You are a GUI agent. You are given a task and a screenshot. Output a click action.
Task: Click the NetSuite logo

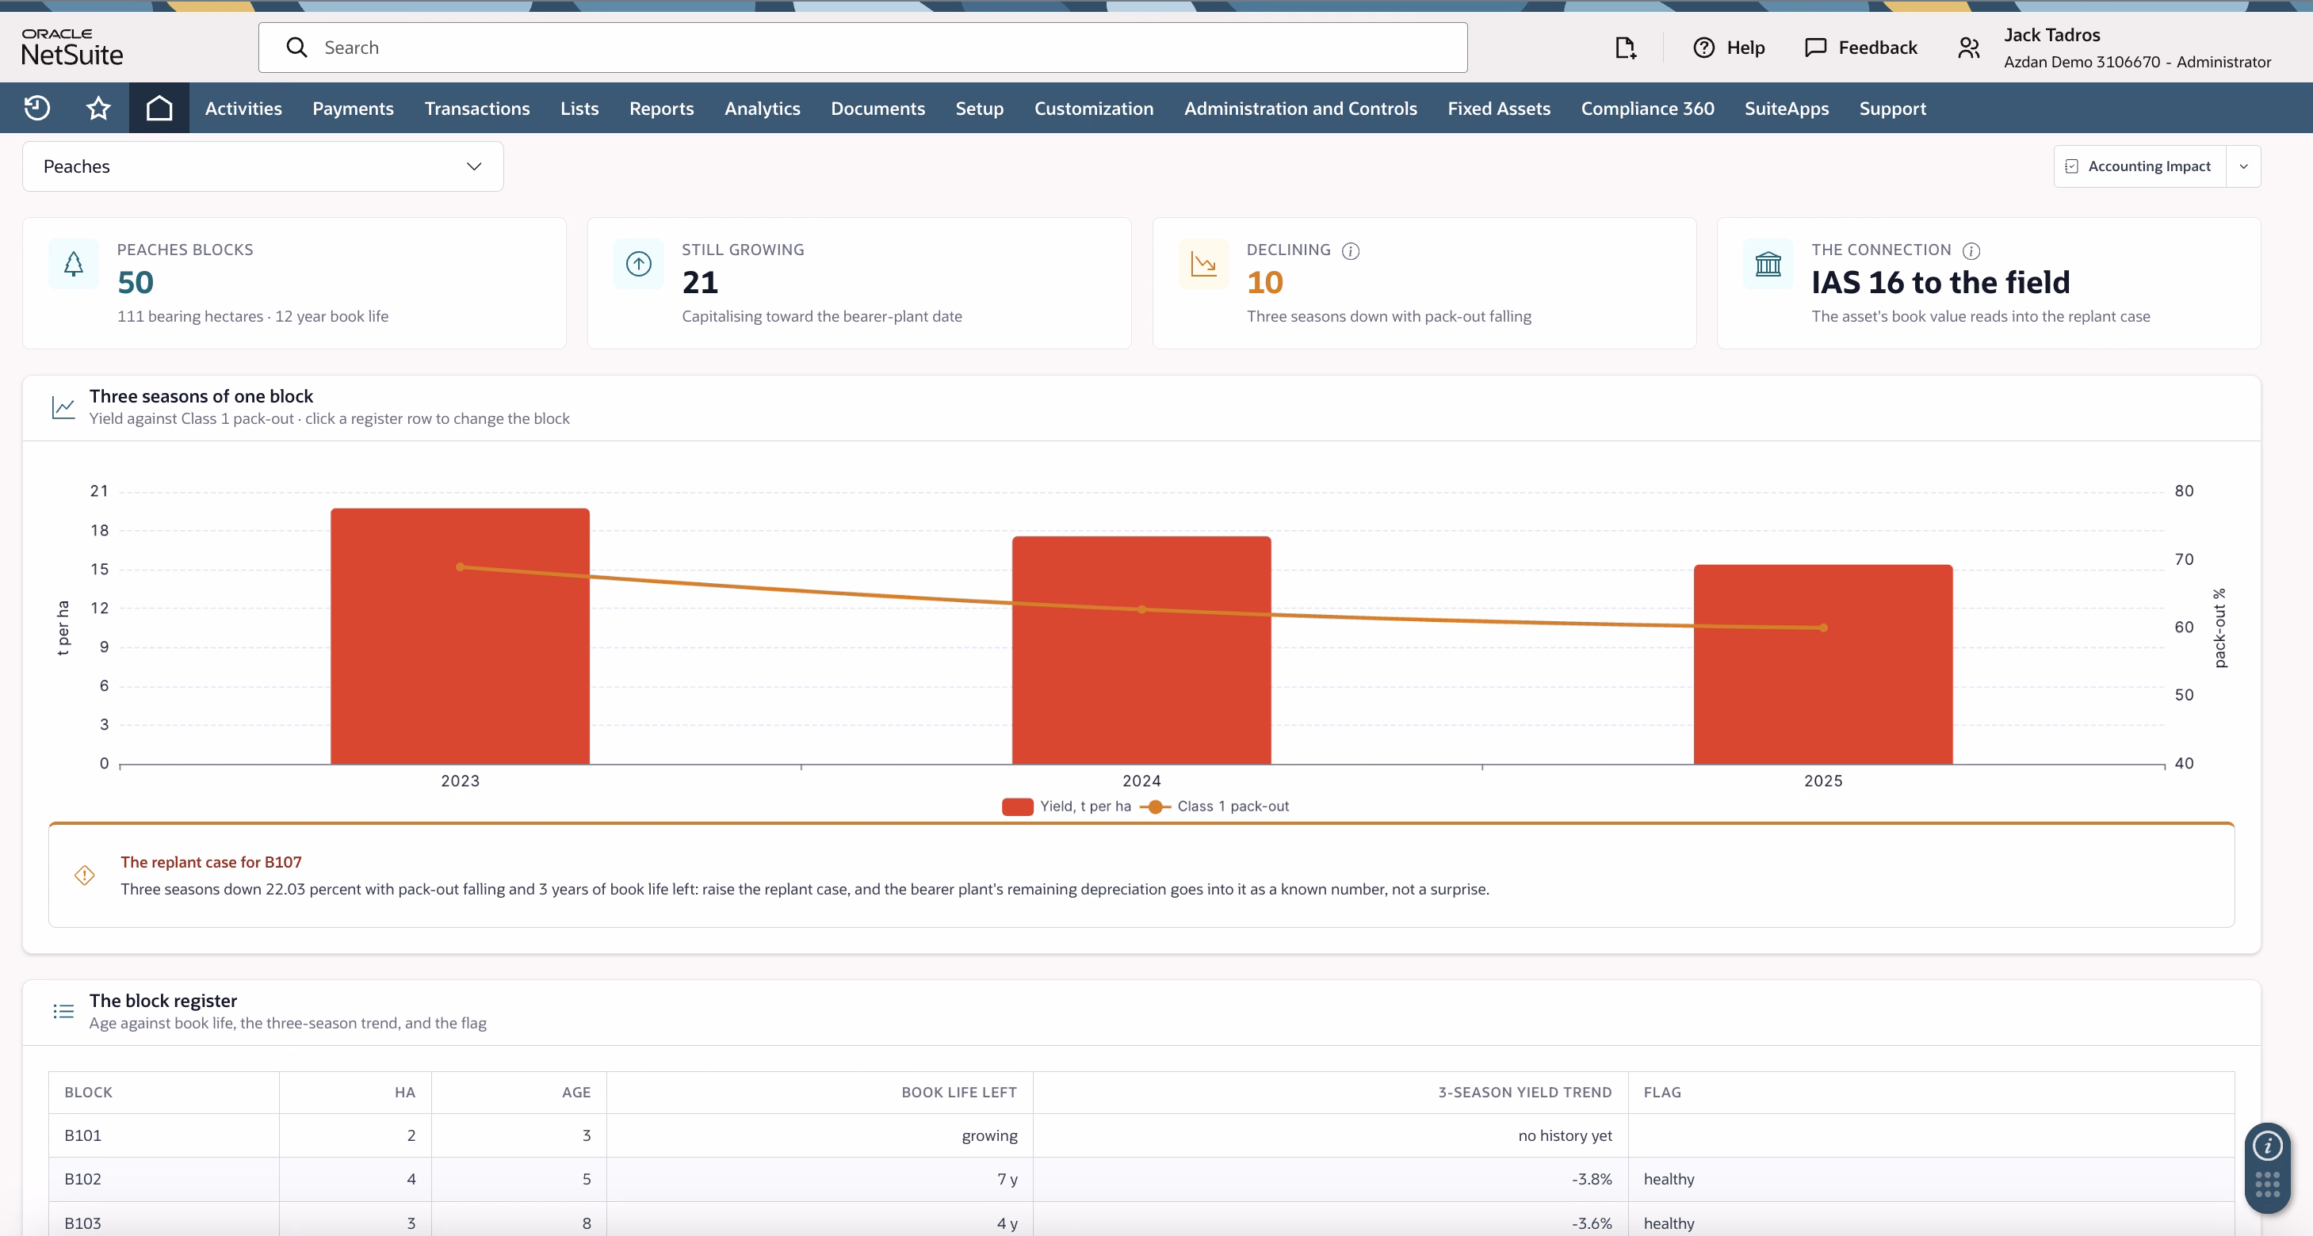(x=72, y=48)
